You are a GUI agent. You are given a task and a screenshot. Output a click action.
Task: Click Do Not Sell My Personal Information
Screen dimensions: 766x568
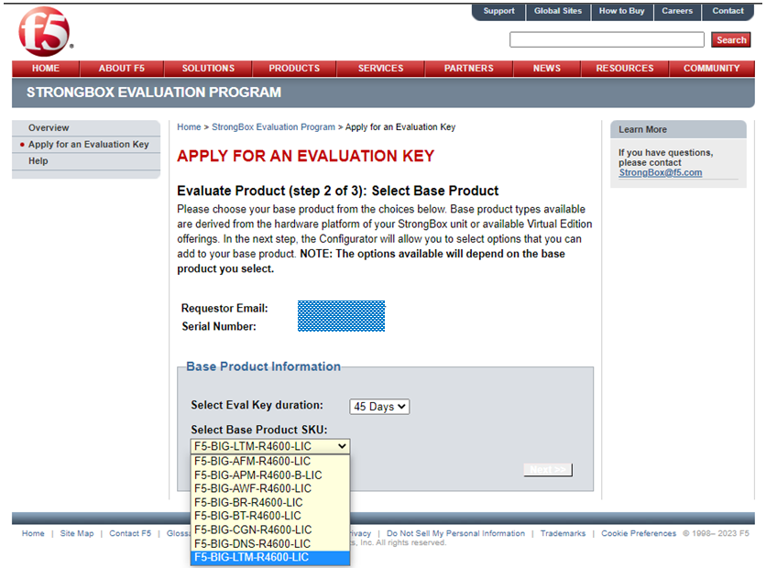click(455, 533)
